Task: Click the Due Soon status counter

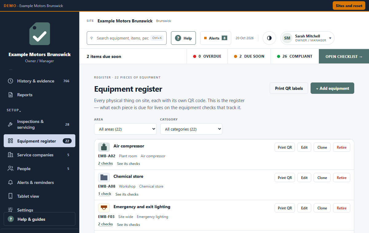Action: point(249,56)
